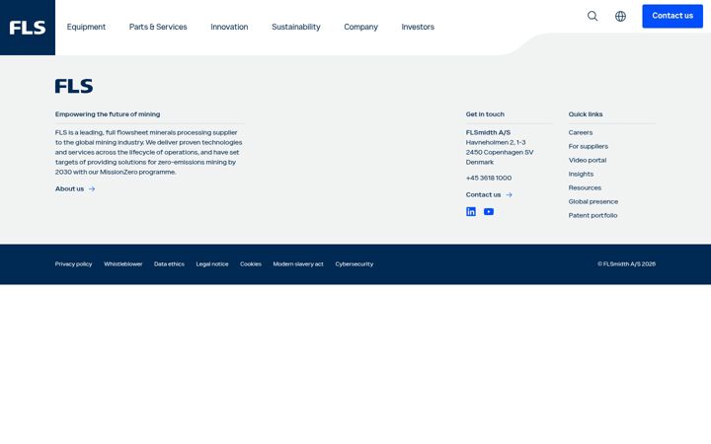Open the Resources quick link
711x444 pixels.
coord(585,188)
